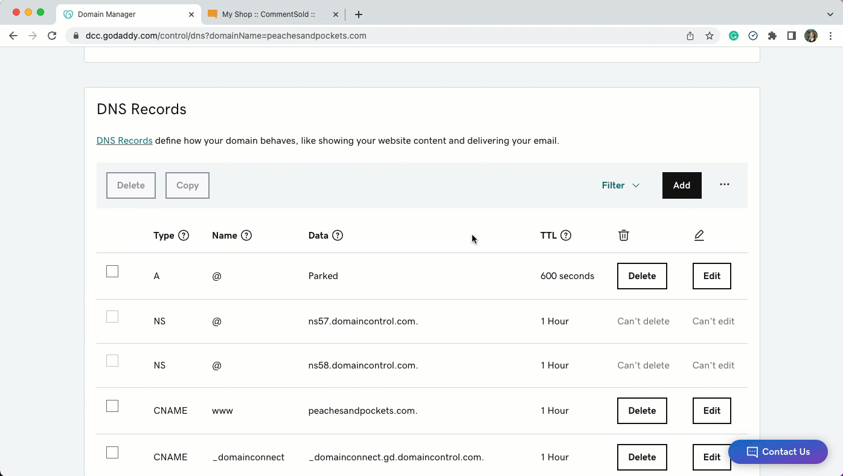Click the Type column help icon
This screenshot has width=843, height=476.
click(x=184, y=236)
